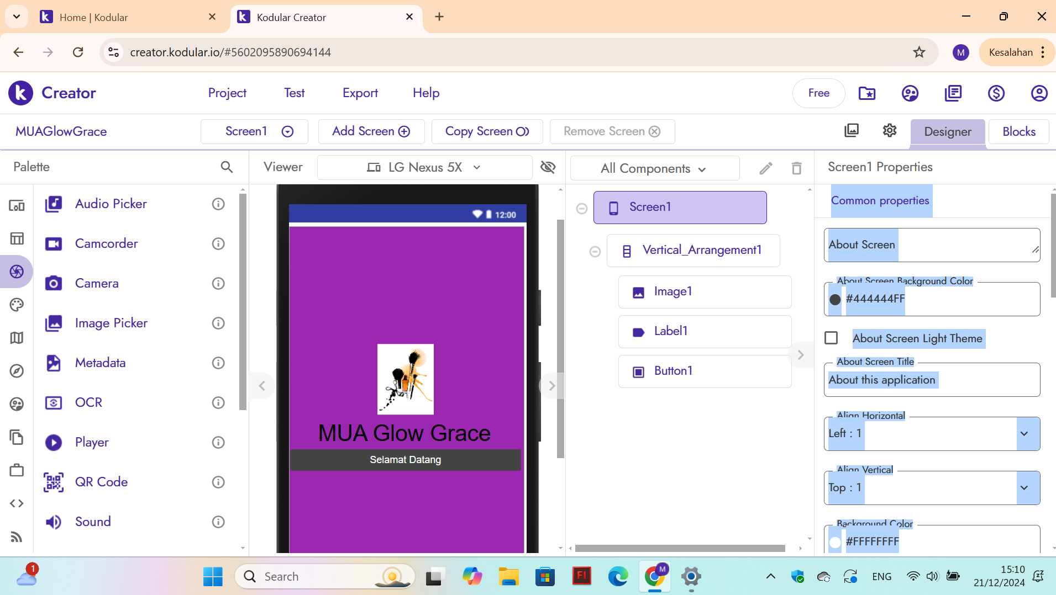Open the assets manager icon
The image size is (1056, 595).
click(x=852, y=131)
